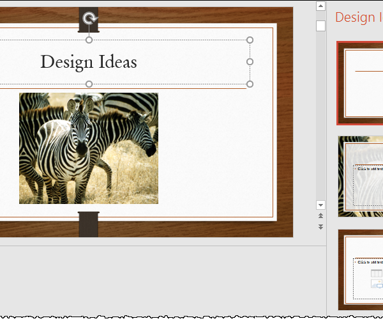Click the scroll down arrow of the slide scrollbar
The image size is (383, 321).
click(320, 205)
